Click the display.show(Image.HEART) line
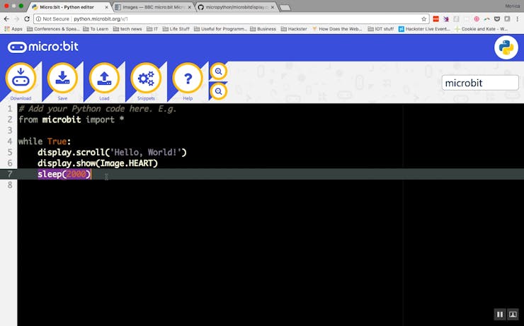 pos(98,163)
